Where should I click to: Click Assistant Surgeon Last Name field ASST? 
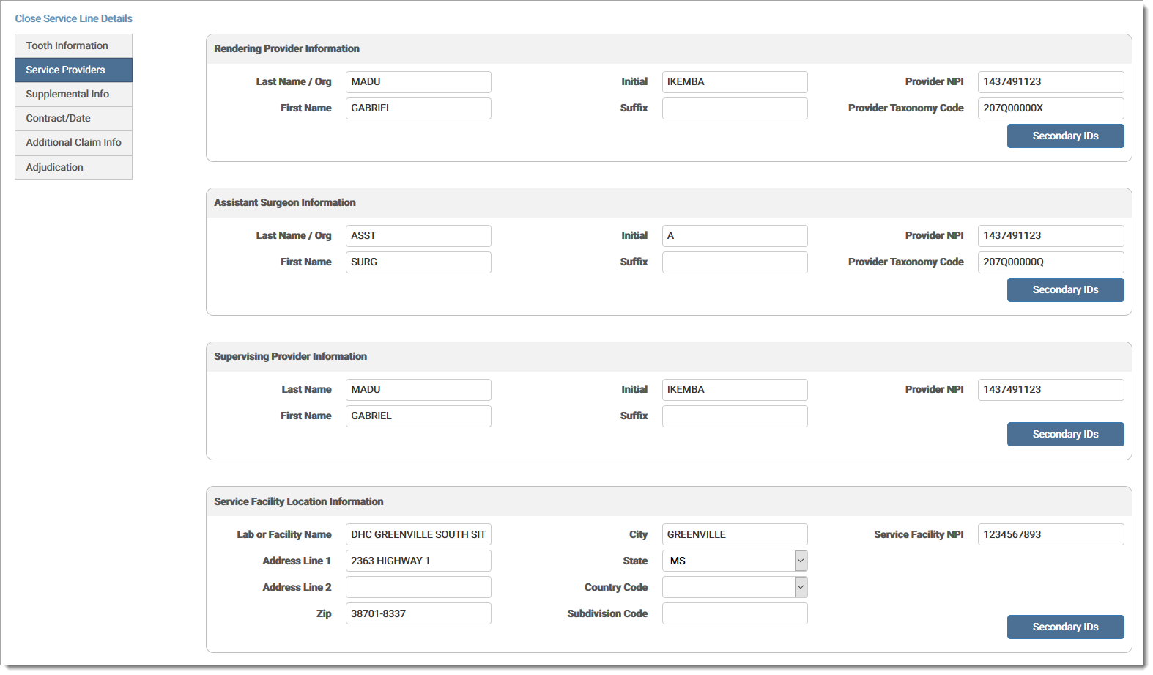click(418, 236)
